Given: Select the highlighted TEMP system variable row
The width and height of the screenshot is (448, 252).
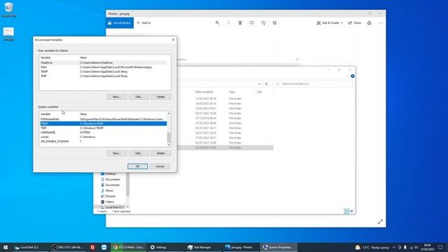Looking at the screenshot, I should point(103,123).
